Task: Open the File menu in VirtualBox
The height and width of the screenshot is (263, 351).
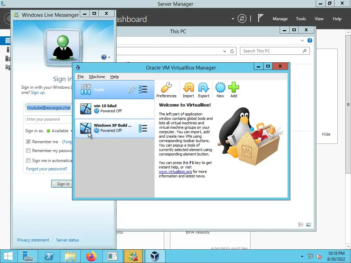Action: coord(80,77)
